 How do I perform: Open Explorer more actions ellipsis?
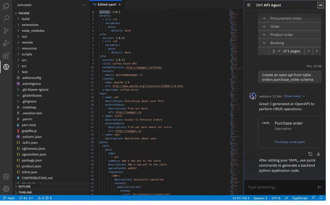click(83, 5)
